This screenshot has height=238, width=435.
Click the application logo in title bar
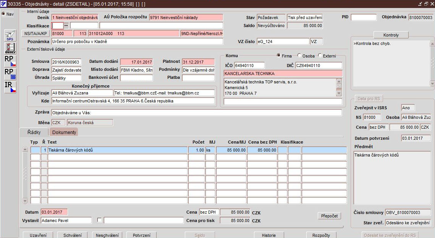[3, 4]
